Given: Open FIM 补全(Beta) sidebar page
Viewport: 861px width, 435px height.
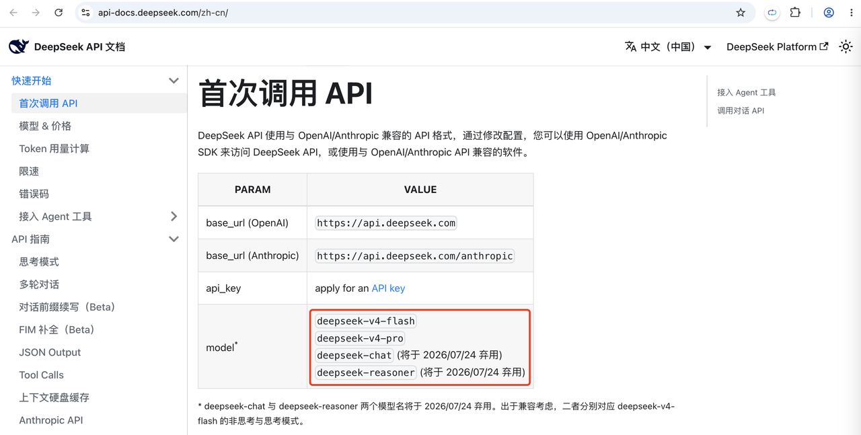Looking at the screenshot, I should (x=57, y=329).
